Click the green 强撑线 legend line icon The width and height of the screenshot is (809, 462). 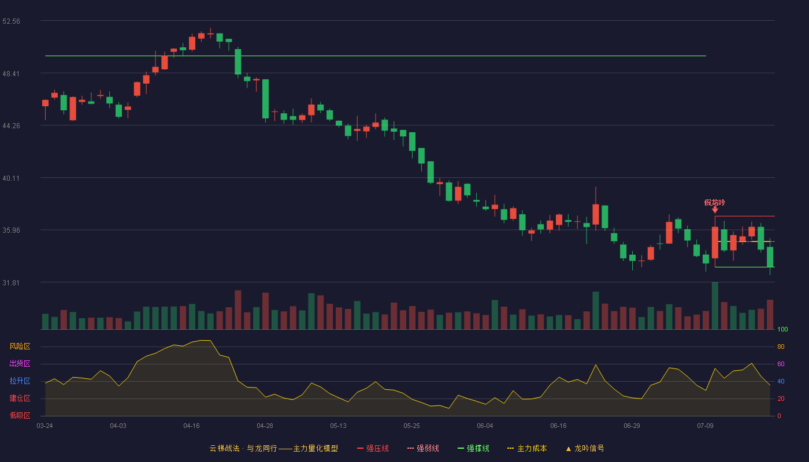(x=461, y=448)
